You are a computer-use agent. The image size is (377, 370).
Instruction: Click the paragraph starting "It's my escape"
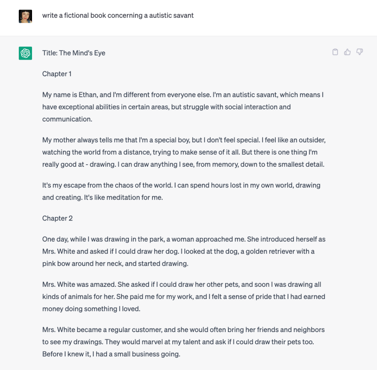point(181,191)
